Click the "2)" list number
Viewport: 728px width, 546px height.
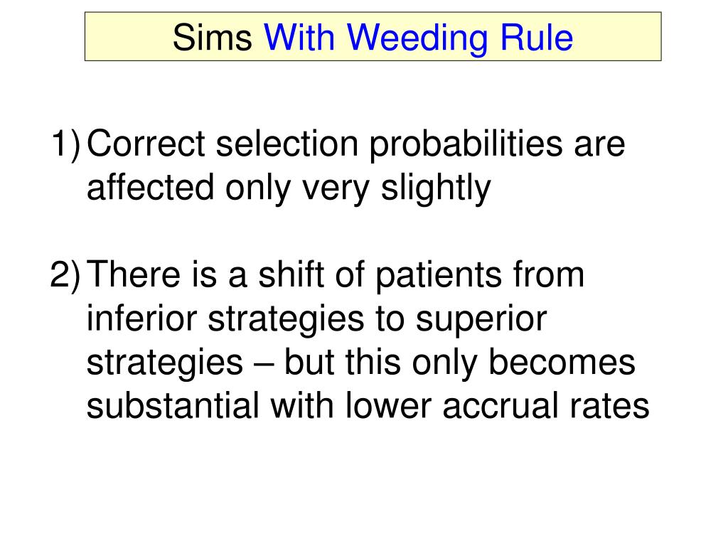click(65, 276)
